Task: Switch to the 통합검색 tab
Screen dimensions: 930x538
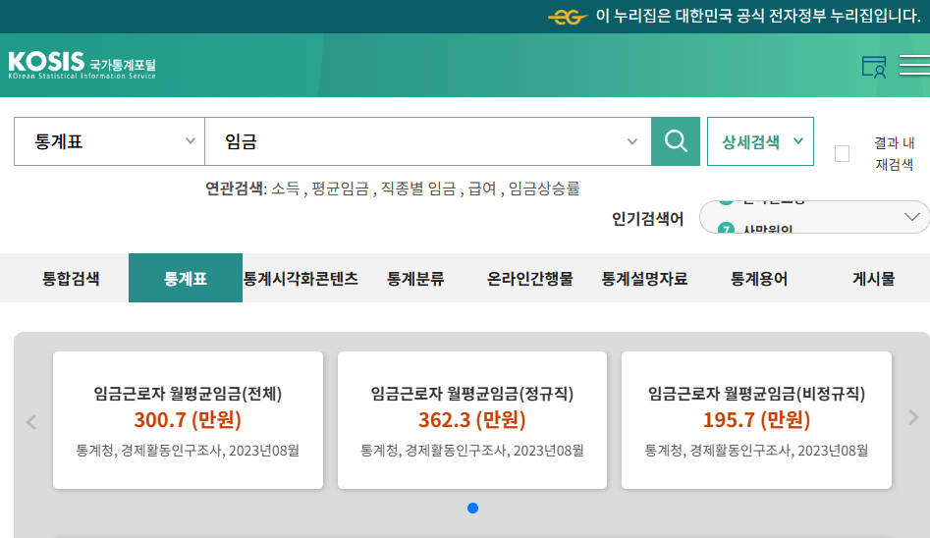Action: (71, 278)
